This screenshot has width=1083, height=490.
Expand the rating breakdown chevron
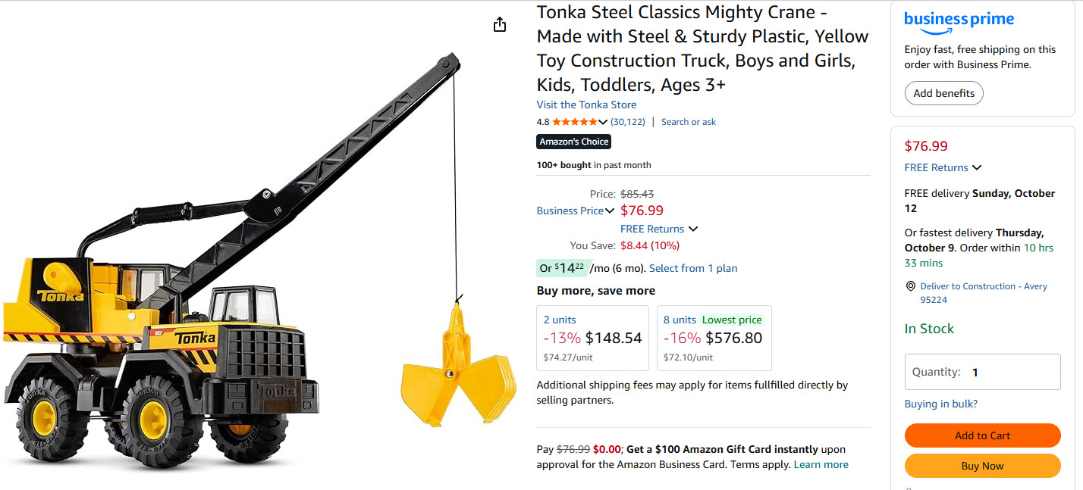(x=603, y=122)
